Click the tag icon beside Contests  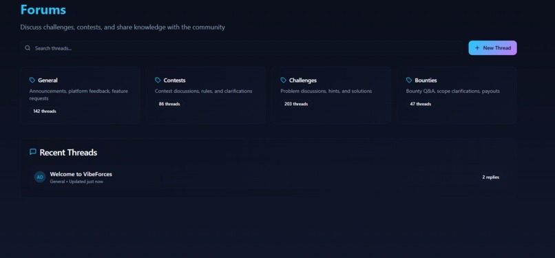(x=158, y=80)
